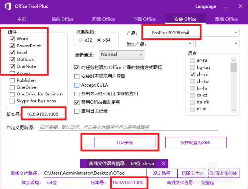Dismiss the offline file language info banner
The image size is (248, 189).
point(163,163)
